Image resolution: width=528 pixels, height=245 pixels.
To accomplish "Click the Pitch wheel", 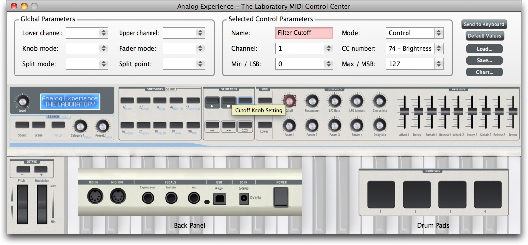I will (x=23, y=204).
